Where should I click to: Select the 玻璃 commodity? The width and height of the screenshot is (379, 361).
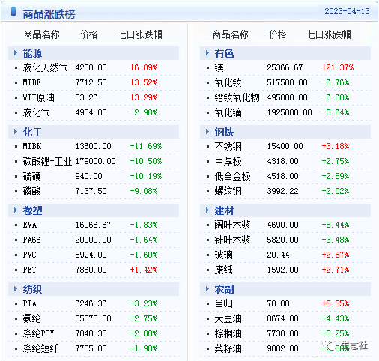(223, 255)
